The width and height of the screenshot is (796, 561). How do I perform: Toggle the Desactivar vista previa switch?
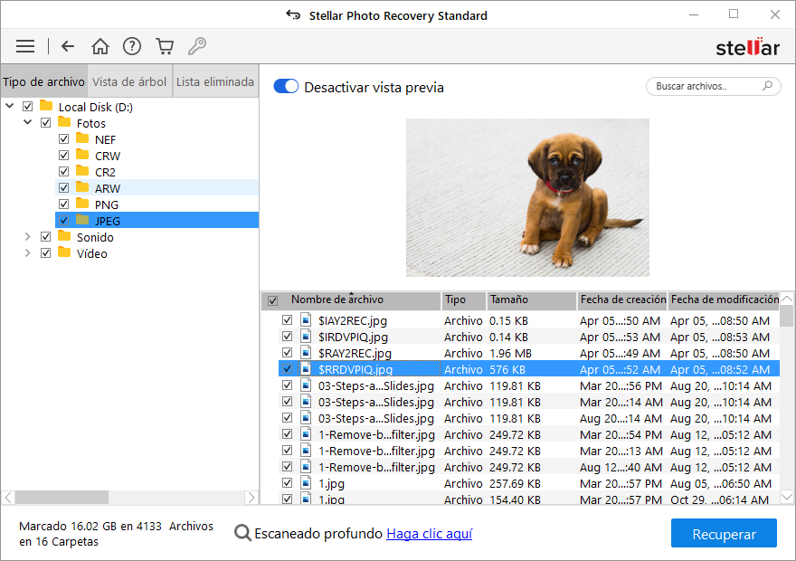pyautogui.click(x=286, y=86)
